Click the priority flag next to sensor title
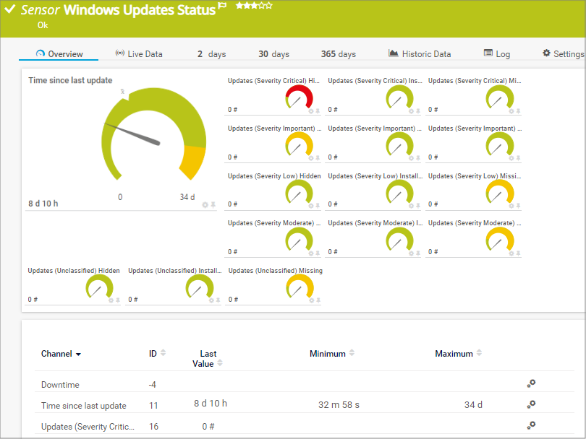 pyautogui.click(x=223, y=7)
